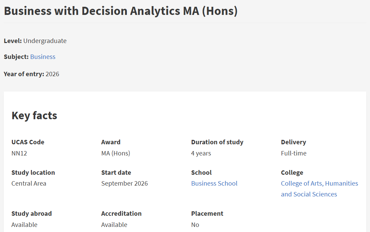This screenshot has width=370, height=232.
Task: Click the Key facts heading
Action: click(34, 115)
